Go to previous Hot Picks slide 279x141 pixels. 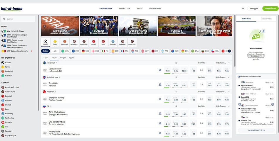click(x=240, y=104)
